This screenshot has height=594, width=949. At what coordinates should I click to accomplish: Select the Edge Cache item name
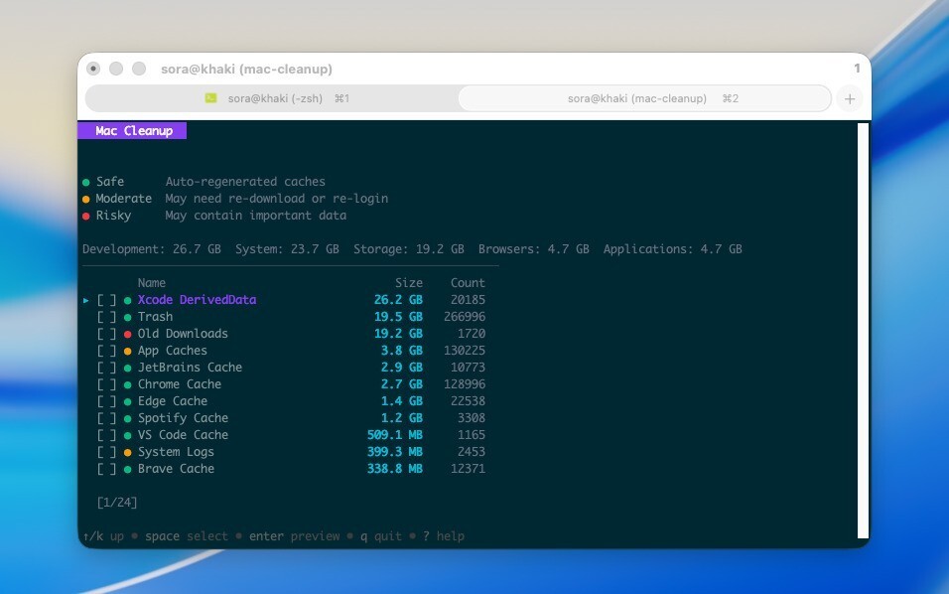pyautogui.click(x=173, y=401)
